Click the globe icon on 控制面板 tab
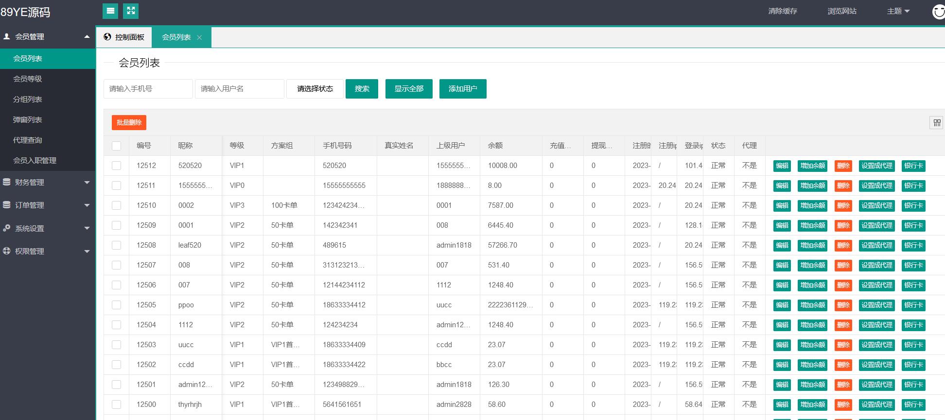The height and width of the screenshot is (420, 945). tap(107, 37)
